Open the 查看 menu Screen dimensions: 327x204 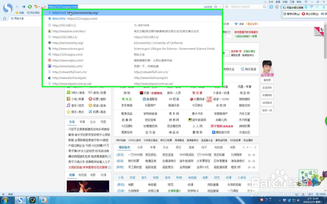pos(278,2)
